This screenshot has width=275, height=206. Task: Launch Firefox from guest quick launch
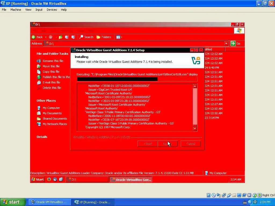pyautogui.click(x=49, y=179)
